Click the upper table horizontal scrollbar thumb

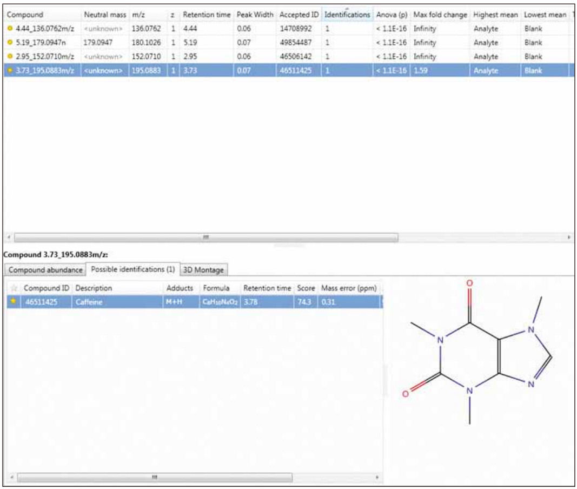(205, 237)
